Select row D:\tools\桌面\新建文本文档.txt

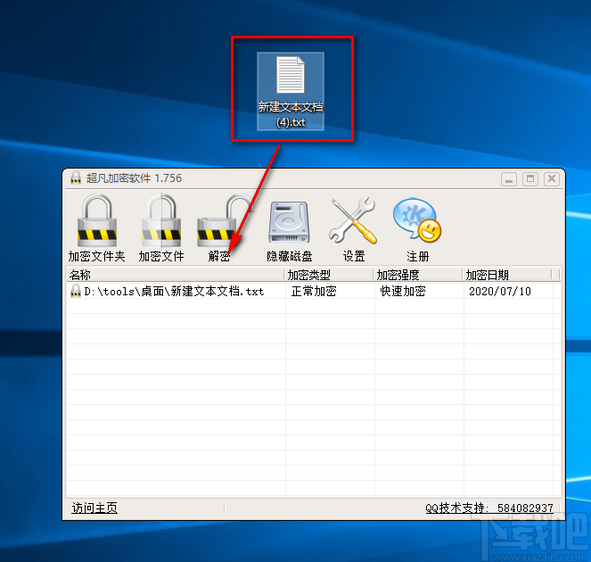[x=313, y=291]
